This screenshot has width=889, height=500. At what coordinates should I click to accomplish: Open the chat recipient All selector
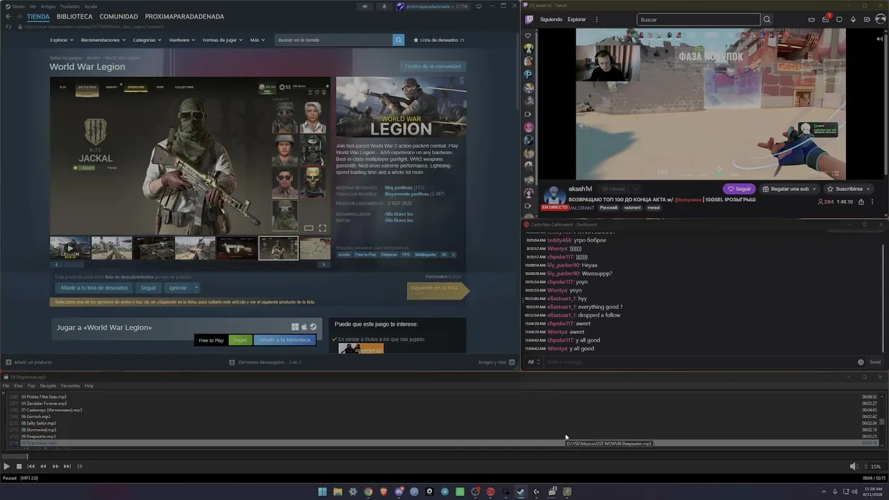point(533,362)
